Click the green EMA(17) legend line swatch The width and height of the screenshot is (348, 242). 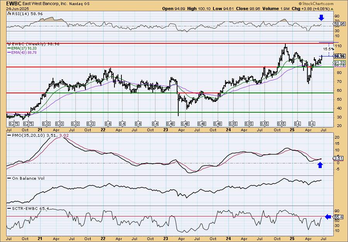tap(9, 48)
